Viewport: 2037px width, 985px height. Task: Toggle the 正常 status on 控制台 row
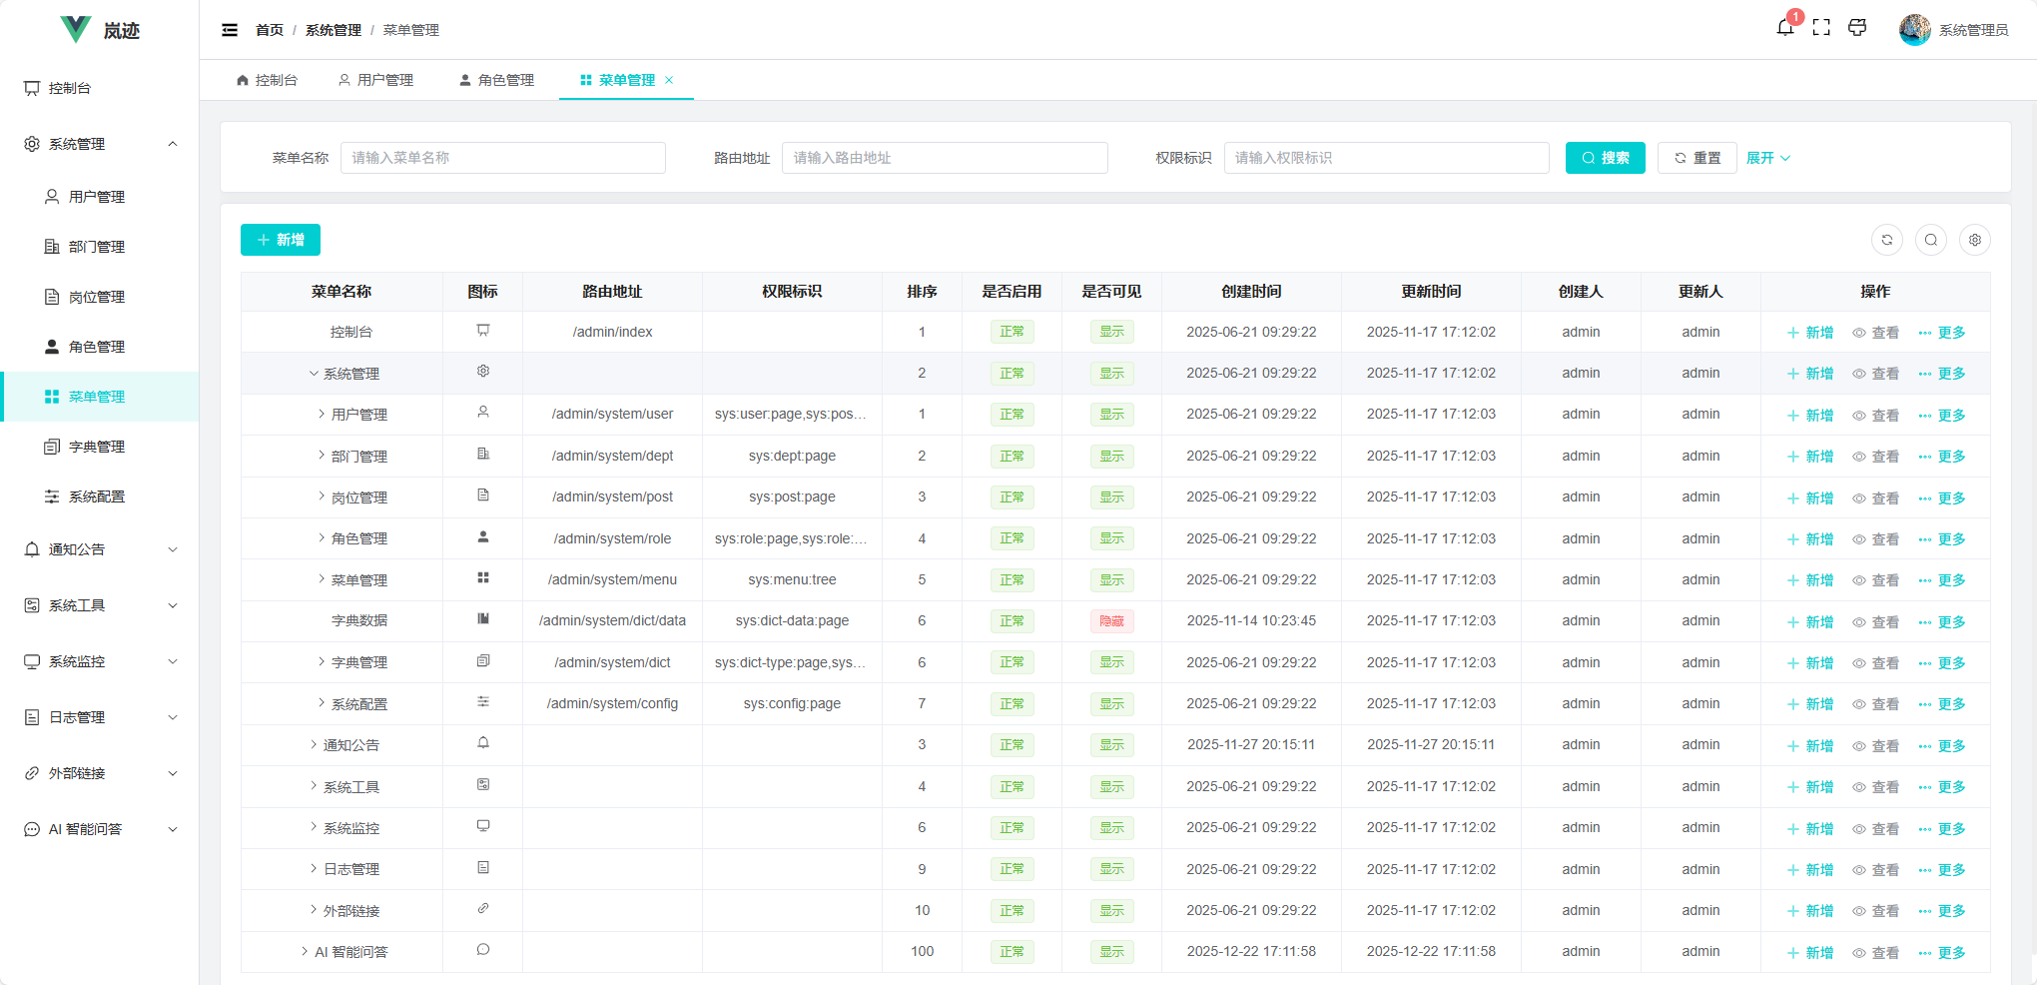coord(1012,331)
